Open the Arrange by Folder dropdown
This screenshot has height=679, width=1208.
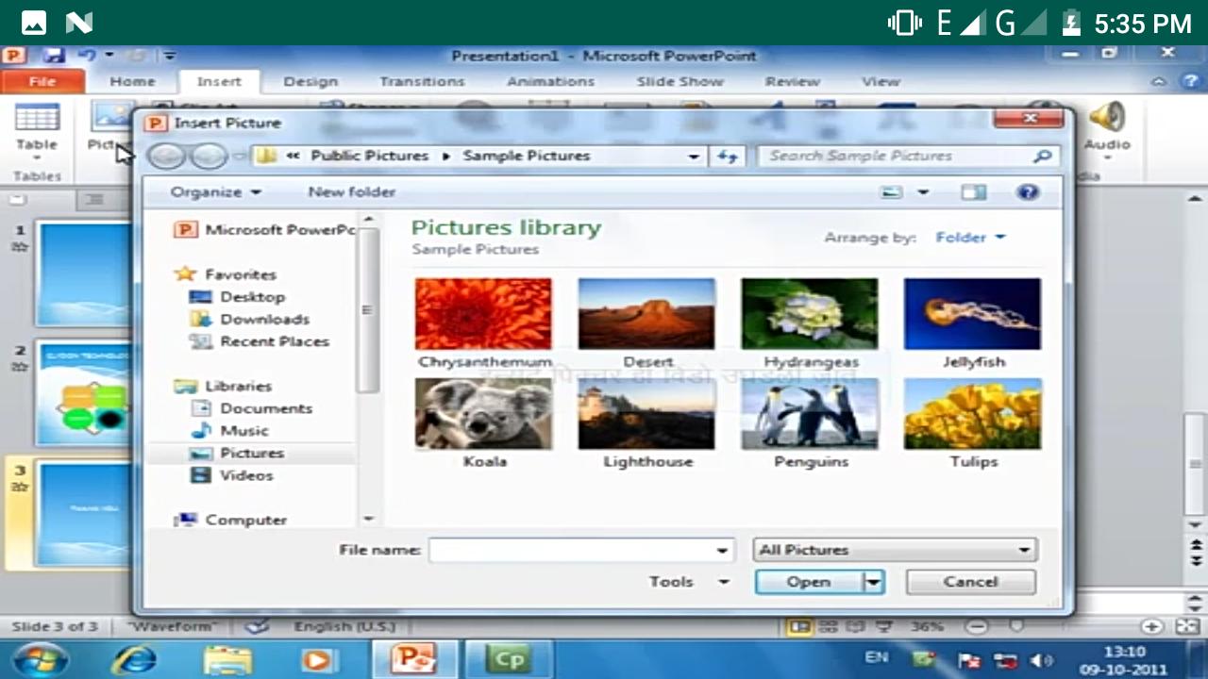[x=970, y=238]
